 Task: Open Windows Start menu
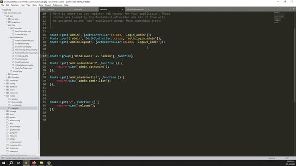click(x=4, y=163)
